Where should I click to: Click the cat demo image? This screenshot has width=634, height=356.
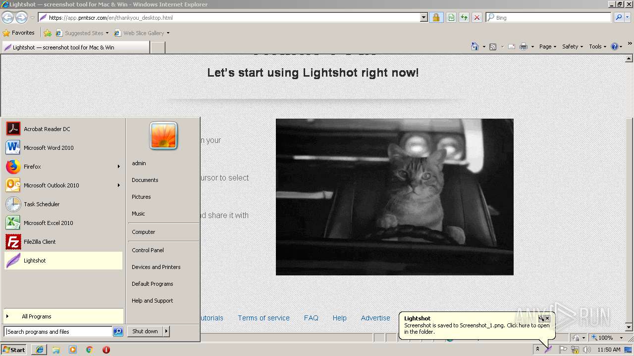395,197
